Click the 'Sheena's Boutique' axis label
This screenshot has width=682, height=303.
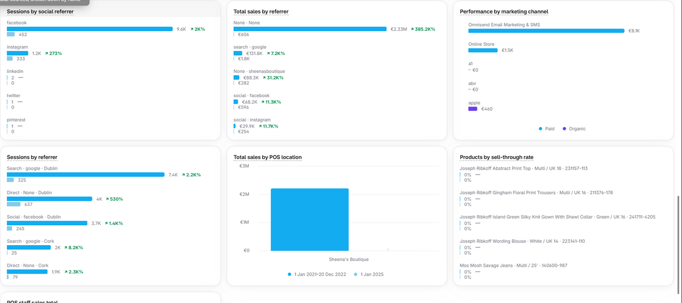pos(349,259)
